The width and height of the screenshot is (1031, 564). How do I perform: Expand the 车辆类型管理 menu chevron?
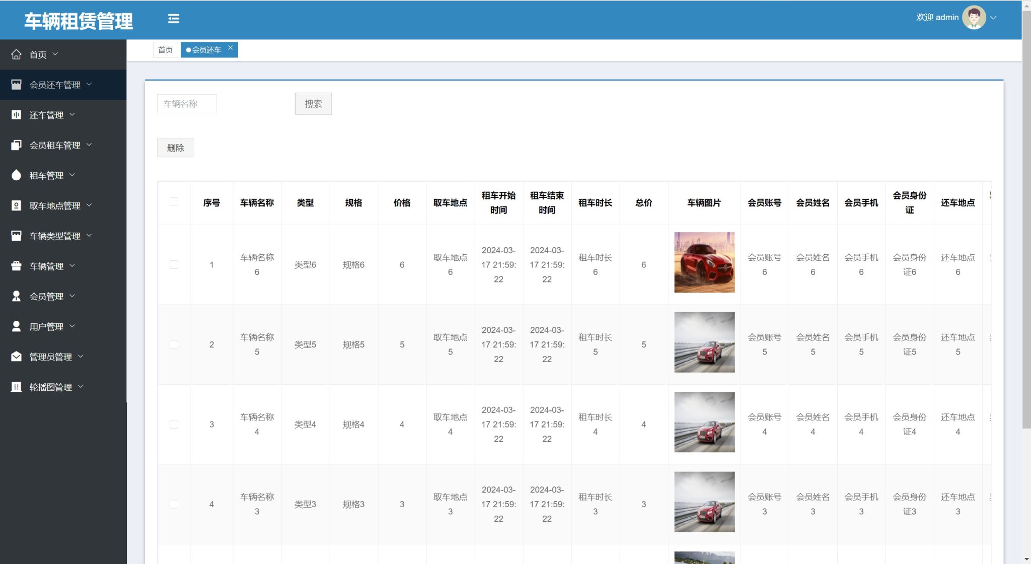point(90,236)
